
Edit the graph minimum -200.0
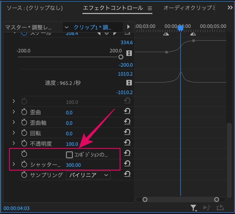pos(126,65)
